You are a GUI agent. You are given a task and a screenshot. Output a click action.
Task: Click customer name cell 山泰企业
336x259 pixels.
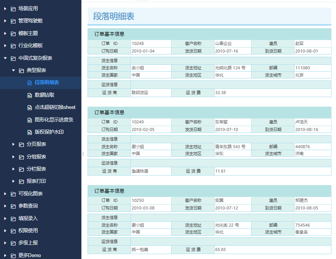click(x=233, y=43)
